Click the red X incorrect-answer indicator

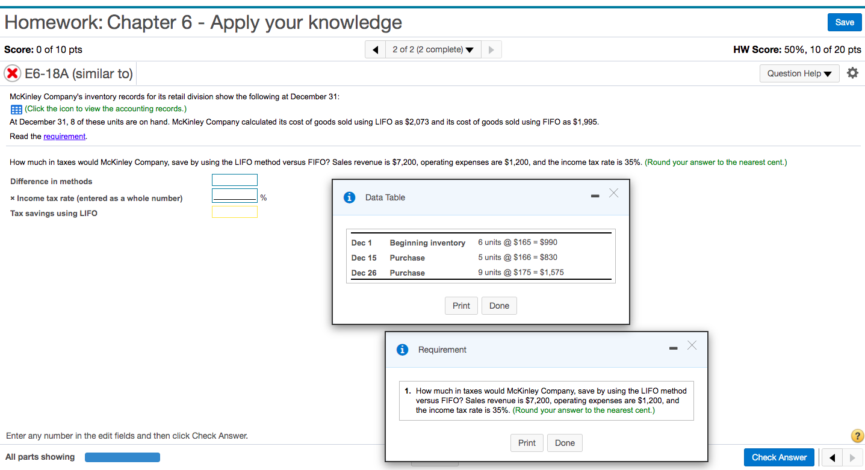(13, 73)
